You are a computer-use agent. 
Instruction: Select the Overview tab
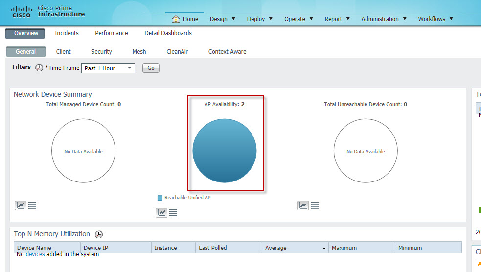coord(25,33)
